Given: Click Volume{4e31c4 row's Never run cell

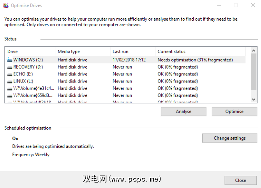Looking at the screenshot, I should click(x=122, y=88).
